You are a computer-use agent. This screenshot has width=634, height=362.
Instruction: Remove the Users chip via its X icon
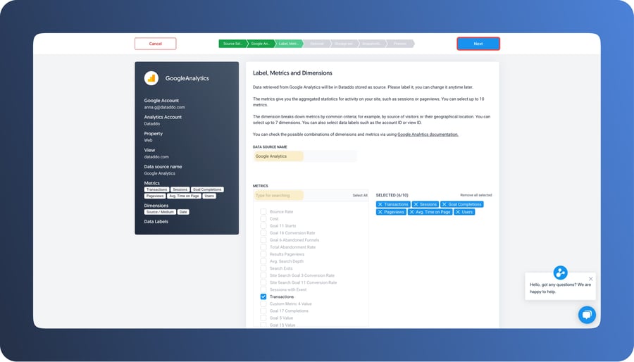pyautogui.click(x=458, y=212)
